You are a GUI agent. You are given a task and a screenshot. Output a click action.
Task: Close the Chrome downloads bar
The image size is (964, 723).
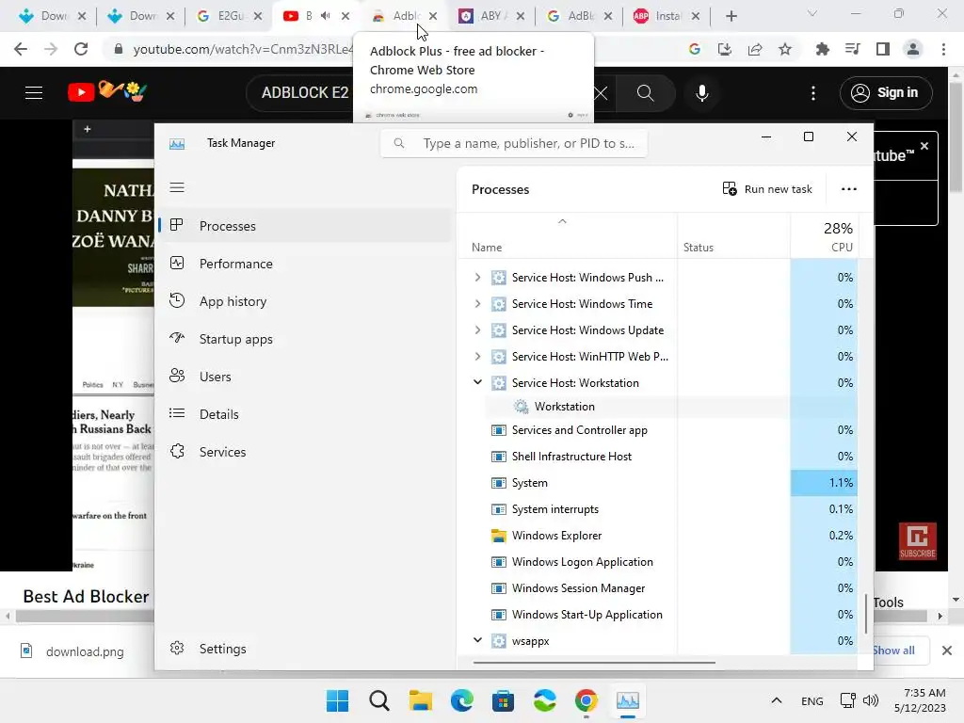947,651
